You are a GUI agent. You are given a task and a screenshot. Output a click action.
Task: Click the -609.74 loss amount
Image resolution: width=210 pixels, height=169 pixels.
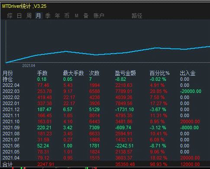pyautogui.click(x=123, y=128)
